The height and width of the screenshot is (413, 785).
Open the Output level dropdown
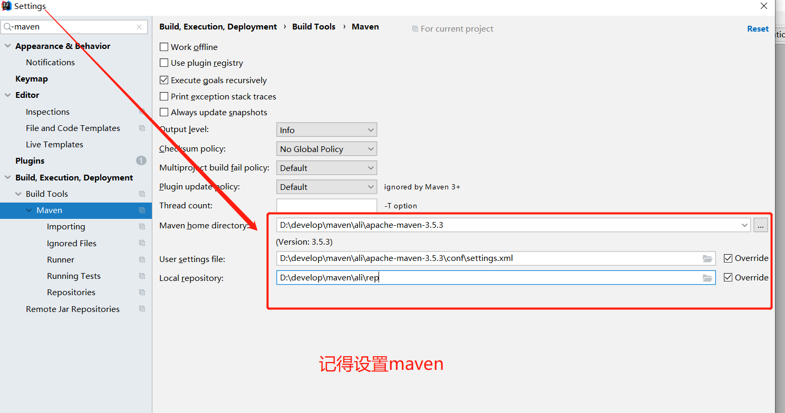326,130
